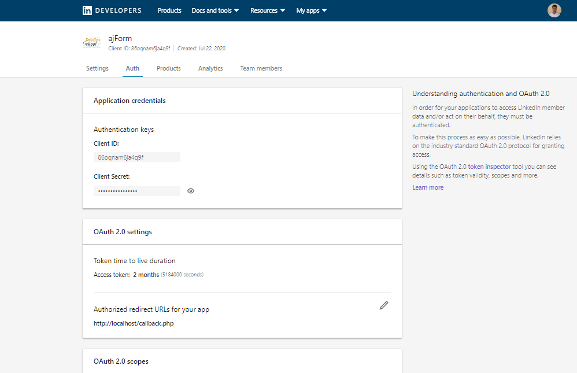Reveal the Client Secret with eye icon

[x=191, y=191]
